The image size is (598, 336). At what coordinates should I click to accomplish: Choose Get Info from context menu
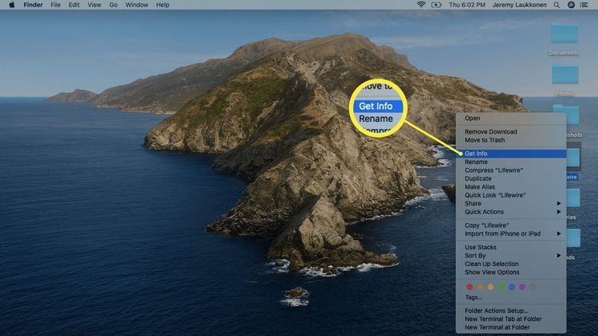point(477,154)
